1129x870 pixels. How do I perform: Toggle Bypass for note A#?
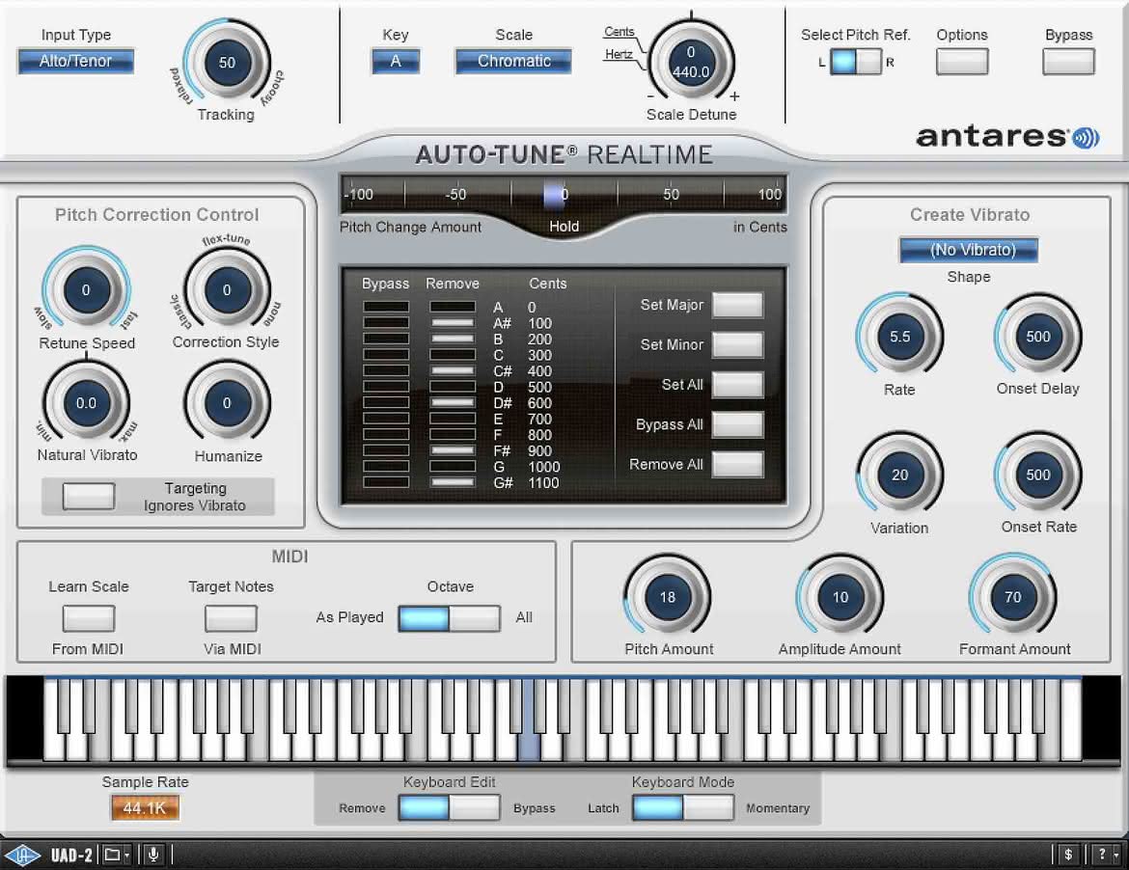pos(386,322)
